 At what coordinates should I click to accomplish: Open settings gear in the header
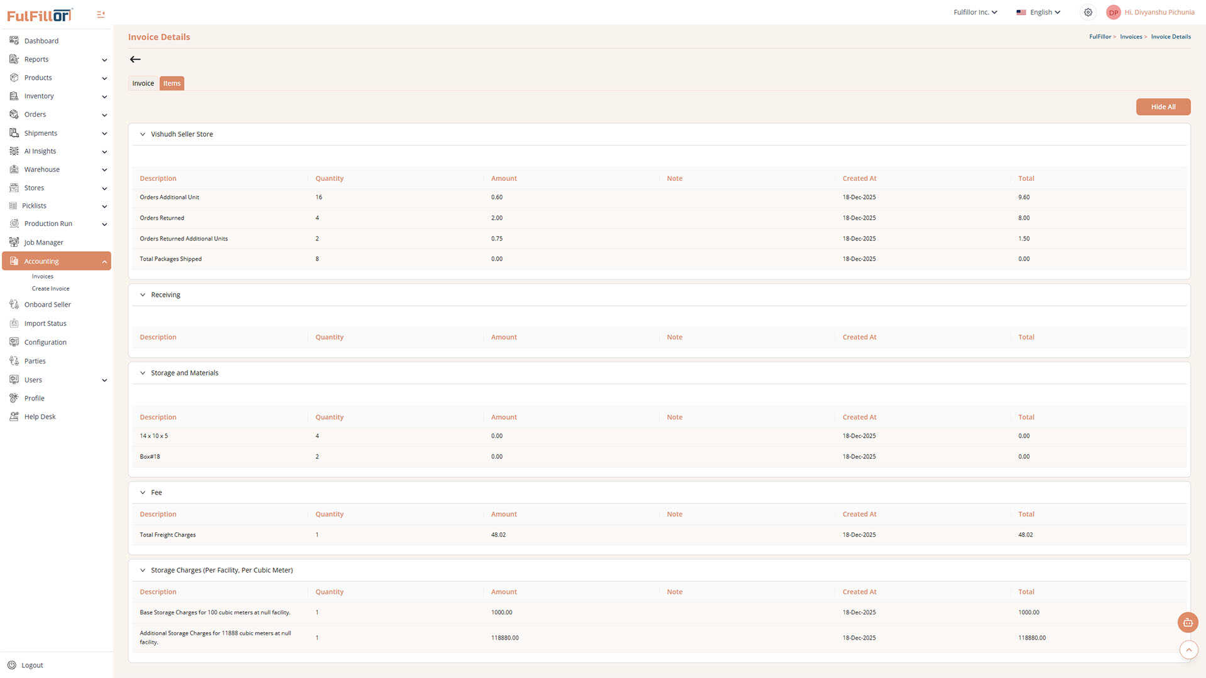(x=1088, y=13)
